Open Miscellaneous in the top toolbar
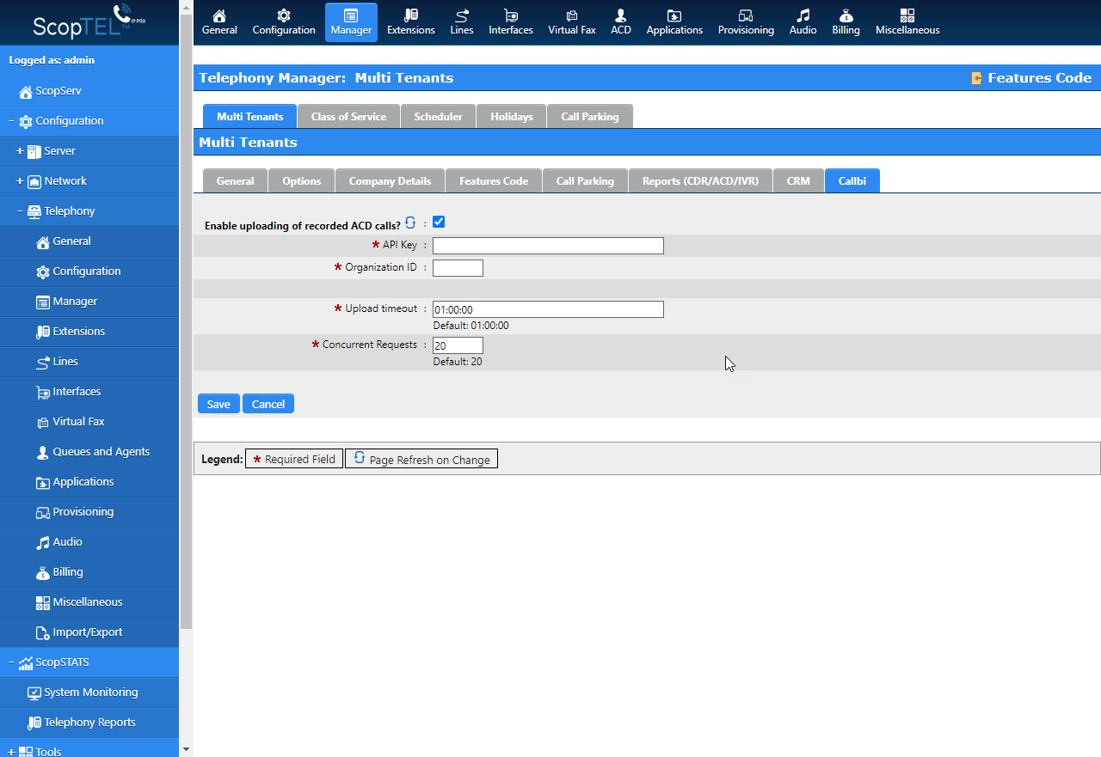The image size is (1101, 757). 907,22
